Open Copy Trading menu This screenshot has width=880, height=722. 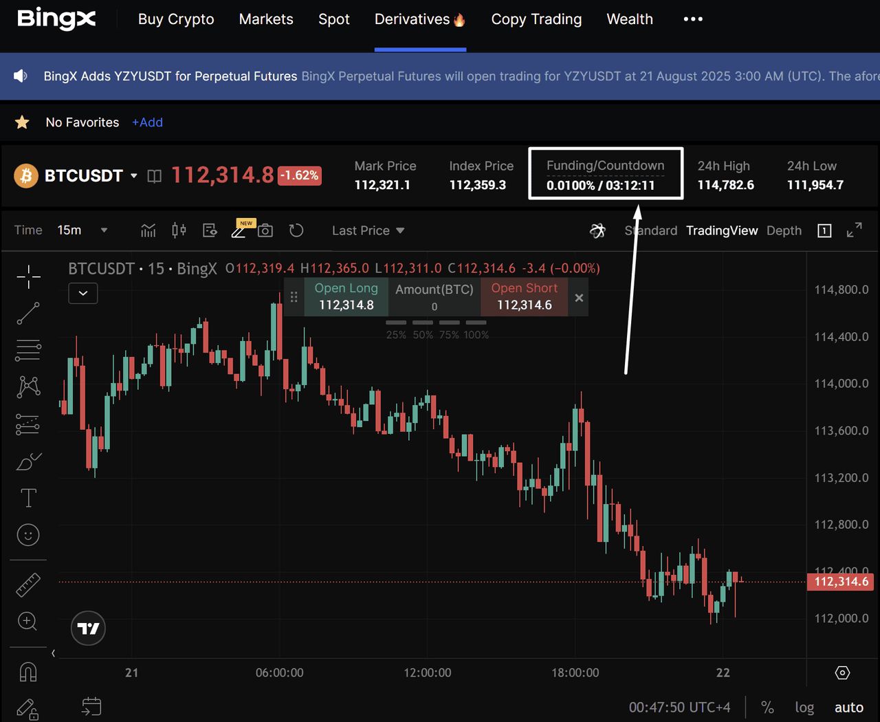click(x=536, y=19)
